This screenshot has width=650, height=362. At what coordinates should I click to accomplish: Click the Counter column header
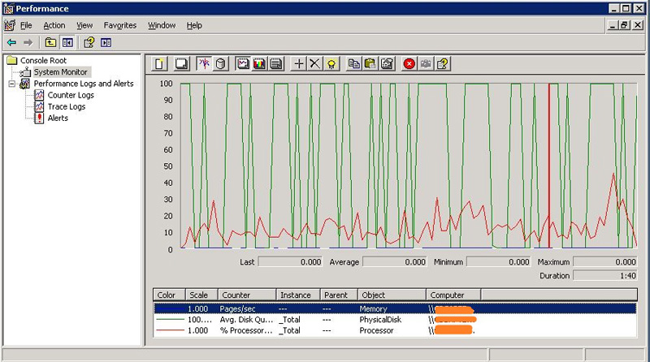(x=247, y=295)
